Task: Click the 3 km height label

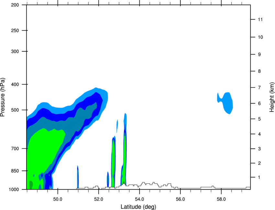Action: pyautogui.click(x=259, y=149)
